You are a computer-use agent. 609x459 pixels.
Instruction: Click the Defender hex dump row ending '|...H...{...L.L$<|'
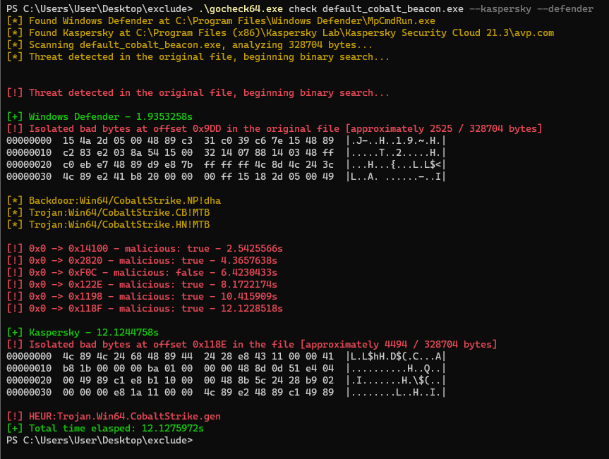[x=226, y=165]
